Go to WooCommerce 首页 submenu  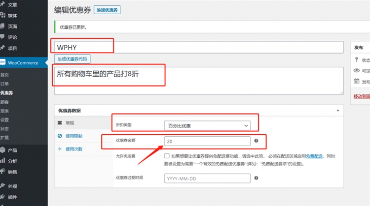point(4,75)
